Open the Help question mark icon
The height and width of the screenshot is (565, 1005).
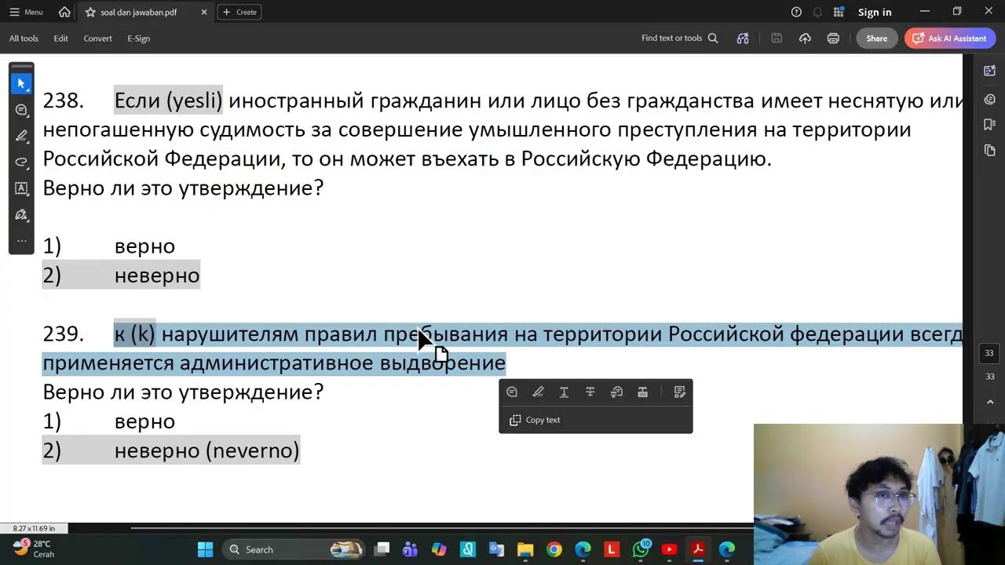point(796,12)
